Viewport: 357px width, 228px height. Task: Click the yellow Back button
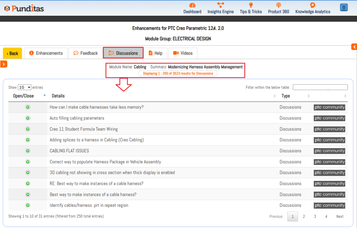click(13, 53)
